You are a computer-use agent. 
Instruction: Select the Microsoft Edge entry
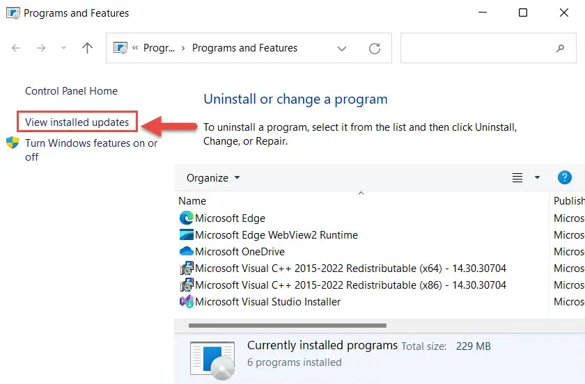tap(231, 218)
